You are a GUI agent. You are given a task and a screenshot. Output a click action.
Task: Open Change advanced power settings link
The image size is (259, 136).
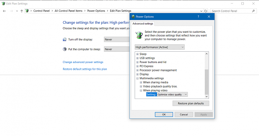[x=83, y=62]
